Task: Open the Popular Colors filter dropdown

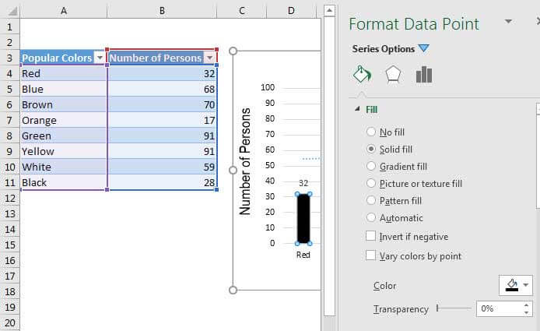Action: 100,58
